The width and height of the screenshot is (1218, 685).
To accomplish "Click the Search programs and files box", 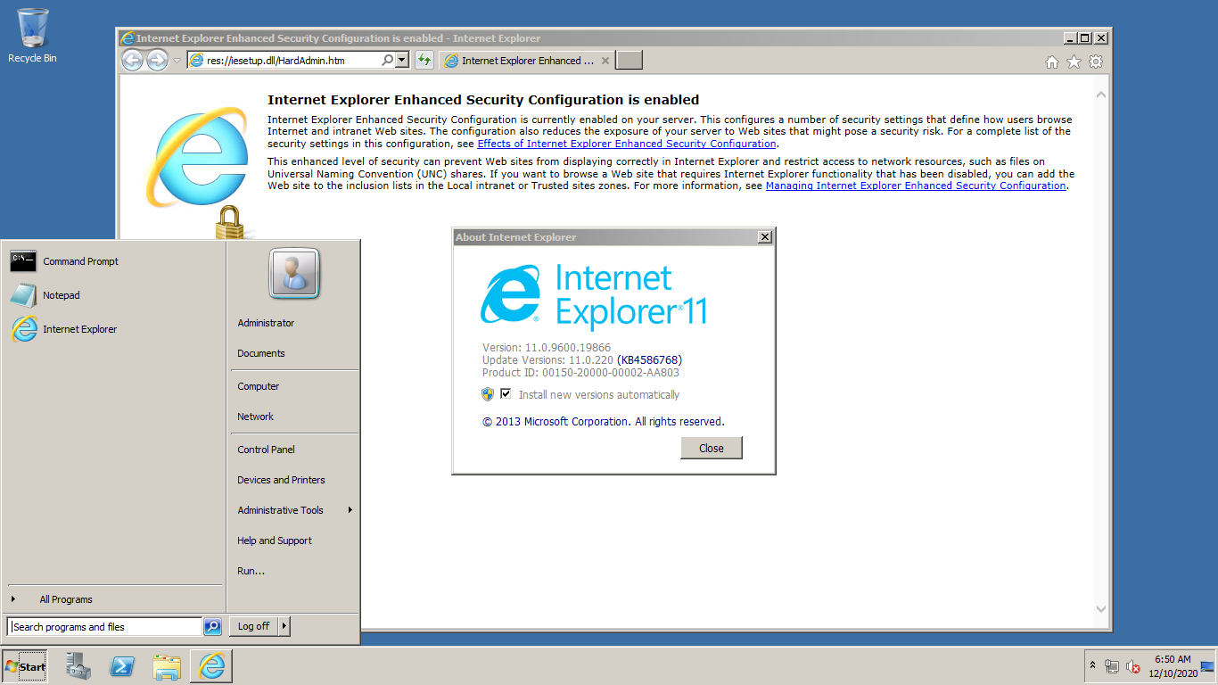I will pos(104,627).
